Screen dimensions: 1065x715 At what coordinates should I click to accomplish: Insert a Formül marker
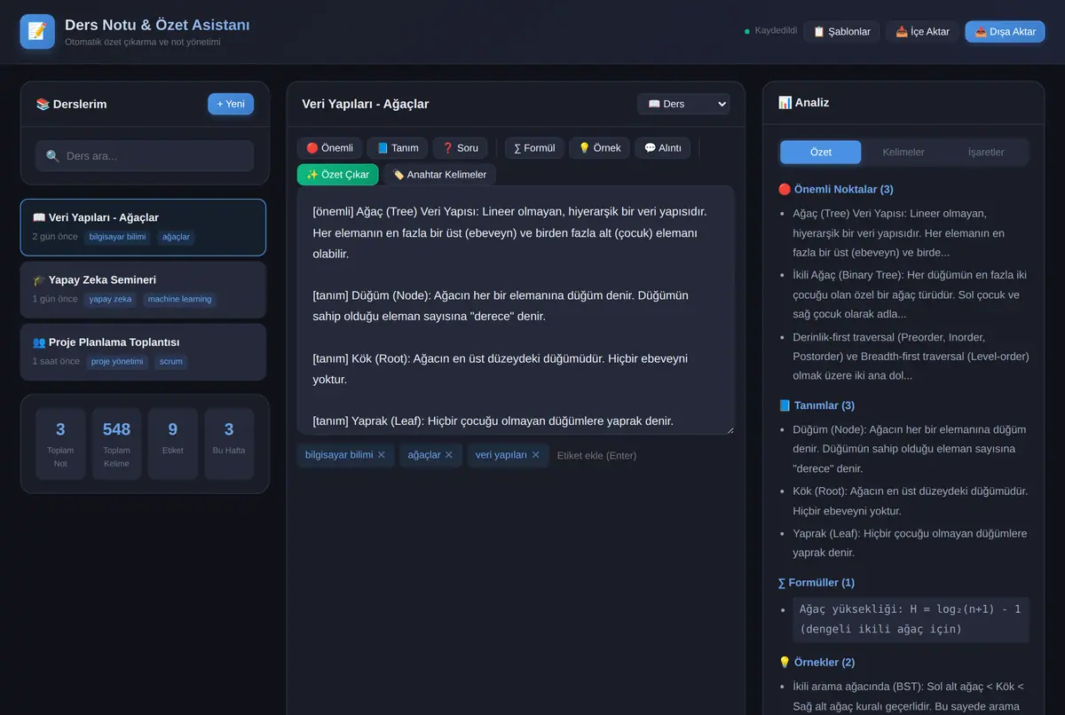(x=534, y=148)
